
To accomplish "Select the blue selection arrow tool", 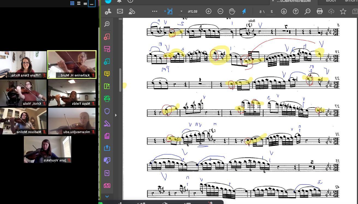I will [244, 11].
